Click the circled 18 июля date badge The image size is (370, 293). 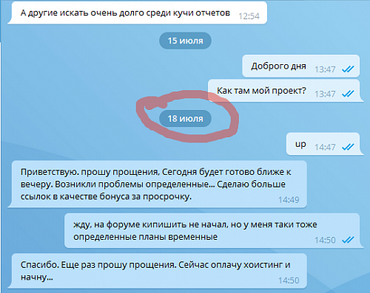pos(185,119)
